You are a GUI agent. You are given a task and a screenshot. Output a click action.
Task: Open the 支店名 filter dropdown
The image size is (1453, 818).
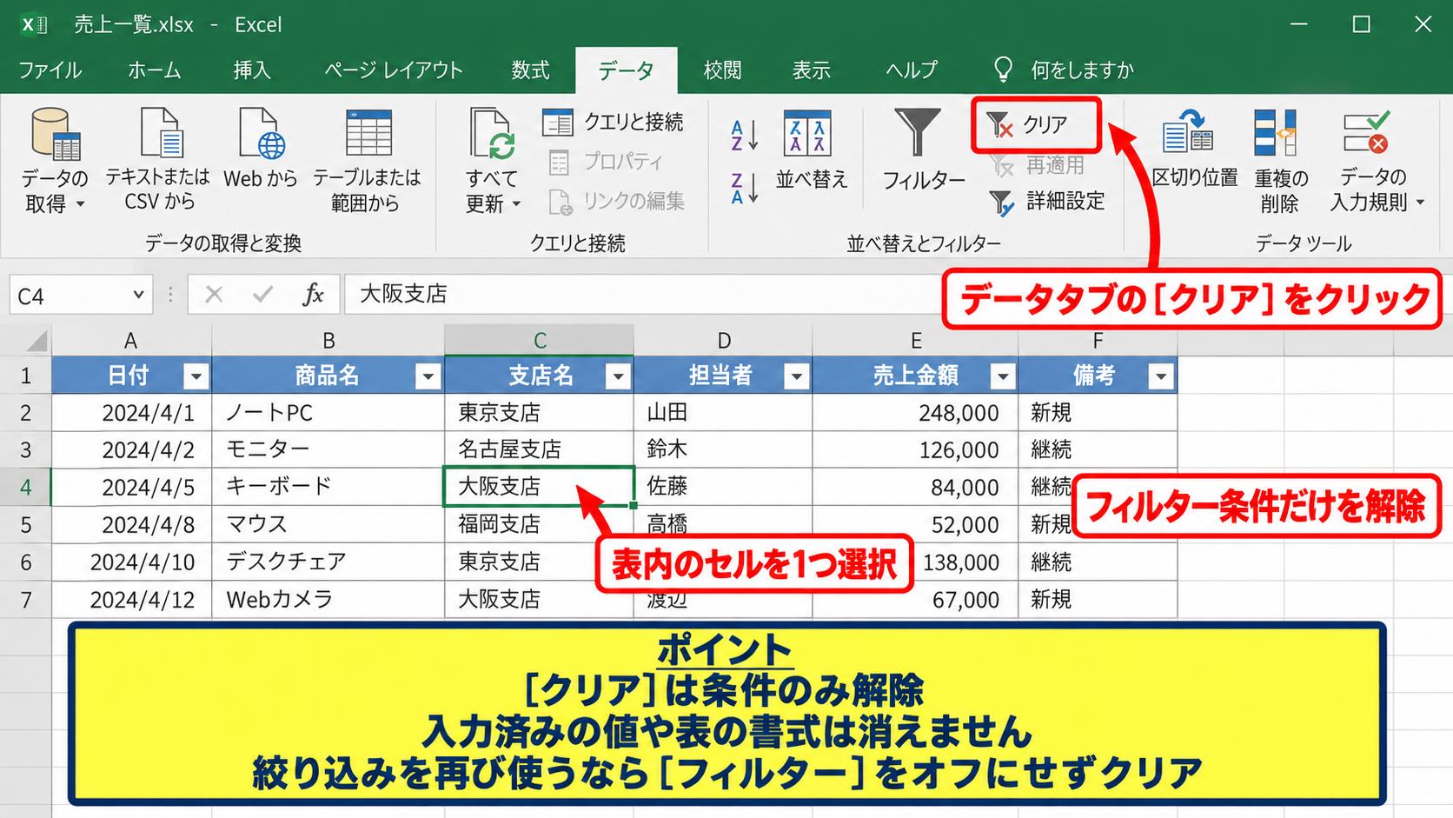tap(618, 376)
